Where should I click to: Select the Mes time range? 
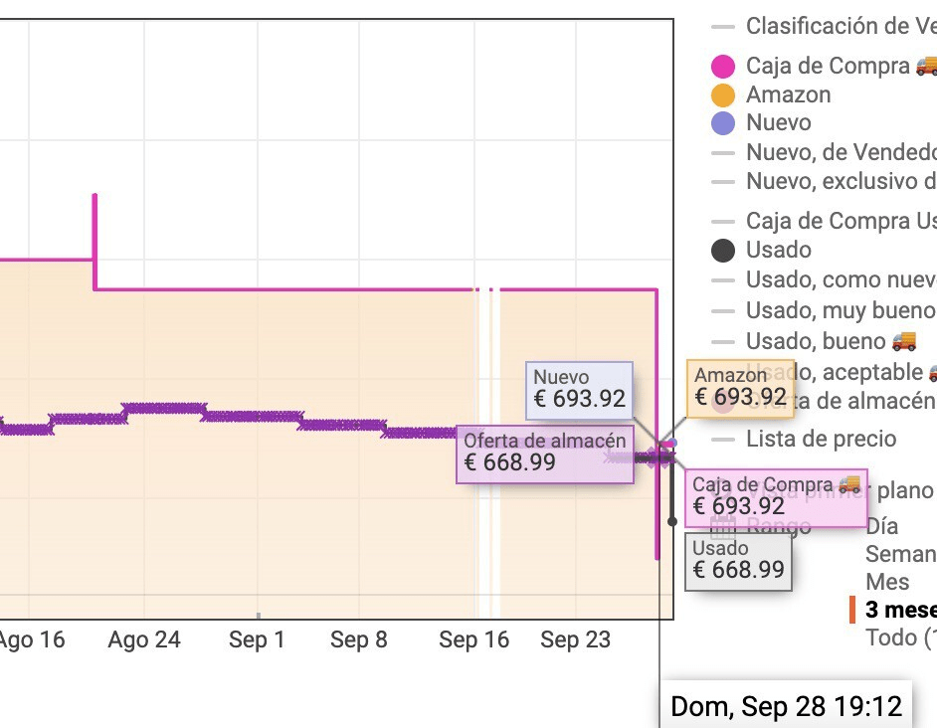pyautogui.click(x=887, y=581)
